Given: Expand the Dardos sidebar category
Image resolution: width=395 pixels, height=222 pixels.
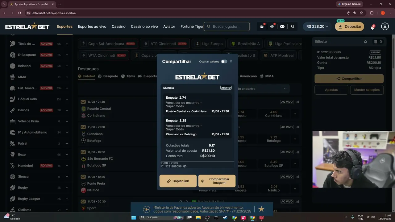Looking at the screenshot, I should click(67, 110).
